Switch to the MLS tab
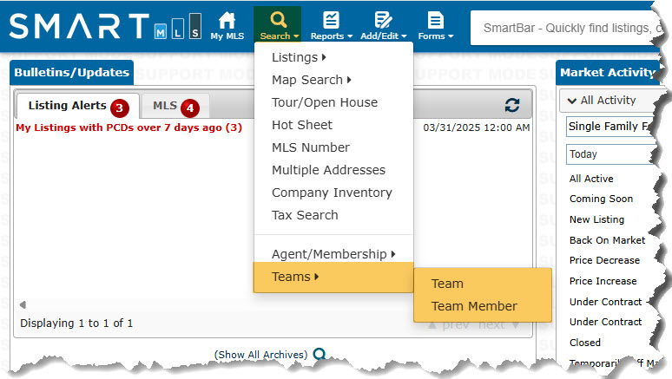 pyautogui.click(x=175, y=106)
